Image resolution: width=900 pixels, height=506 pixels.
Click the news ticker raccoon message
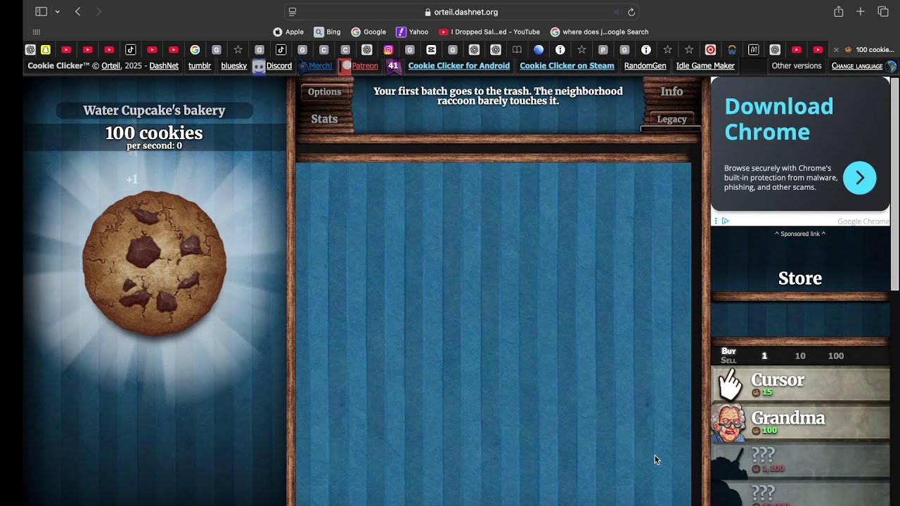(x=498, y=96)
